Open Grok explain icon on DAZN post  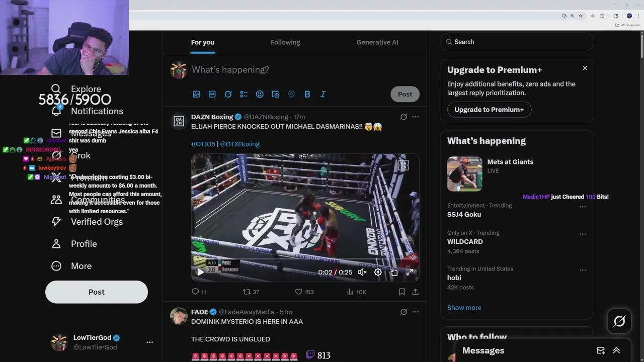[404, 117]
